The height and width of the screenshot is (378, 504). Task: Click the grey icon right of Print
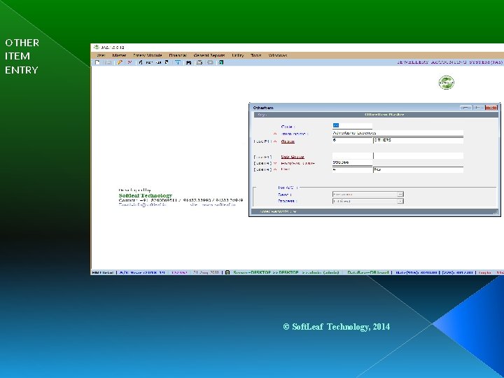pos(210,62)
